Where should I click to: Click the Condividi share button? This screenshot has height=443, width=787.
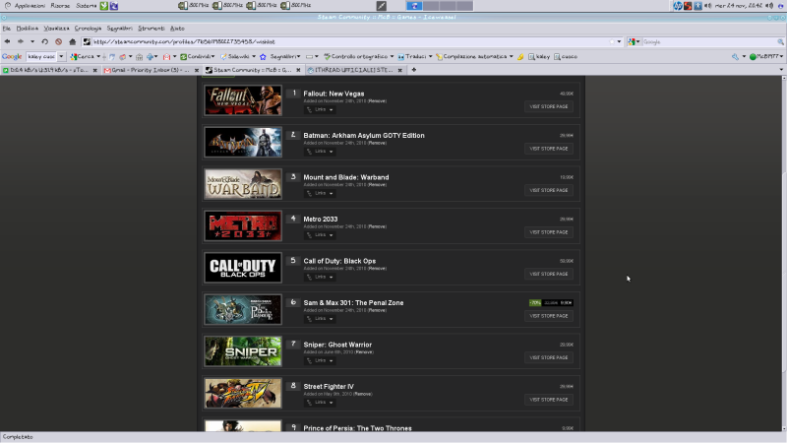coord(198,57)
